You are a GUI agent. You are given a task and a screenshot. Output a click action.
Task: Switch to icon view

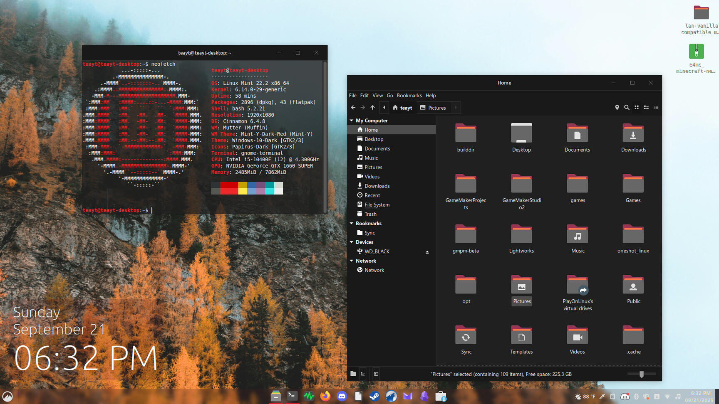coord(637,108)
